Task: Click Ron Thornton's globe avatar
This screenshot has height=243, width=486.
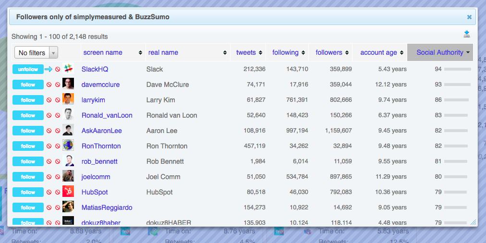Action: pos(68,145)
